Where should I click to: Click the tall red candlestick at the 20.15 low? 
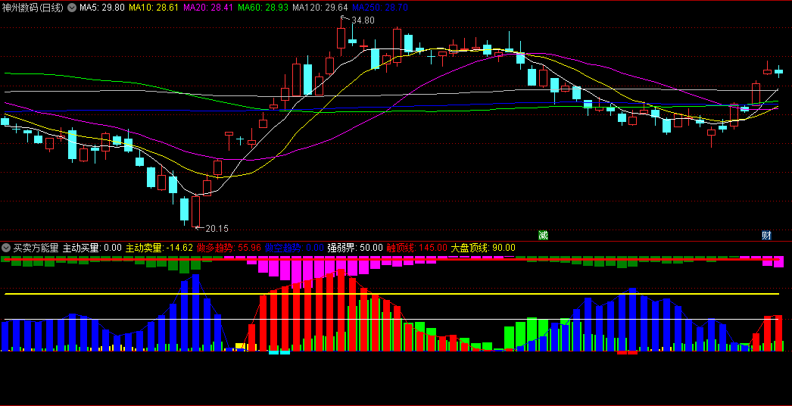[x=195, y=211]
